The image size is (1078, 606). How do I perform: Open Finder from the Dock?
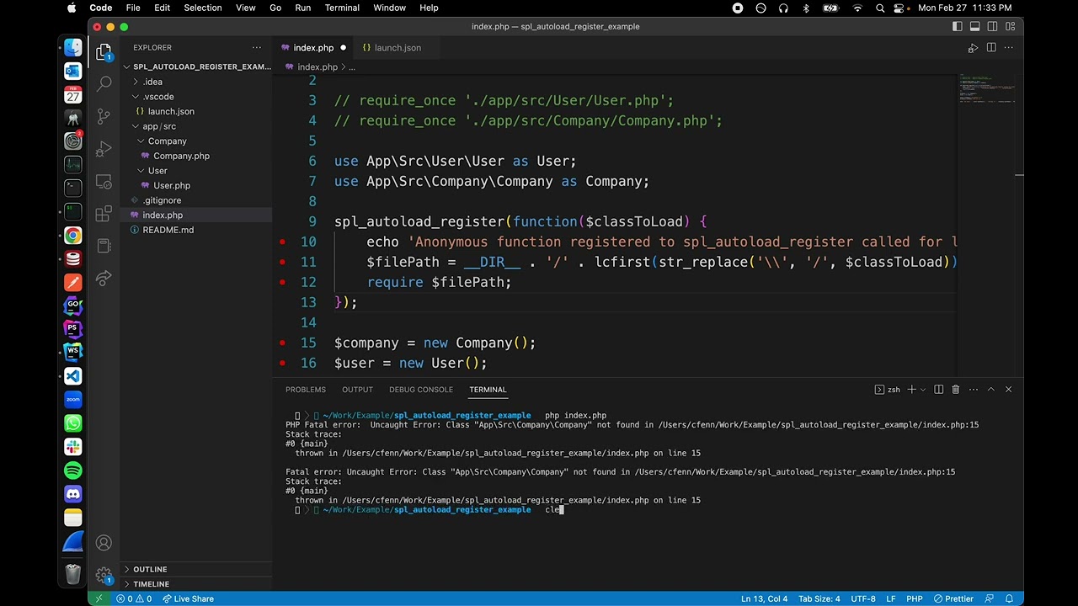(x=73, y=48)
